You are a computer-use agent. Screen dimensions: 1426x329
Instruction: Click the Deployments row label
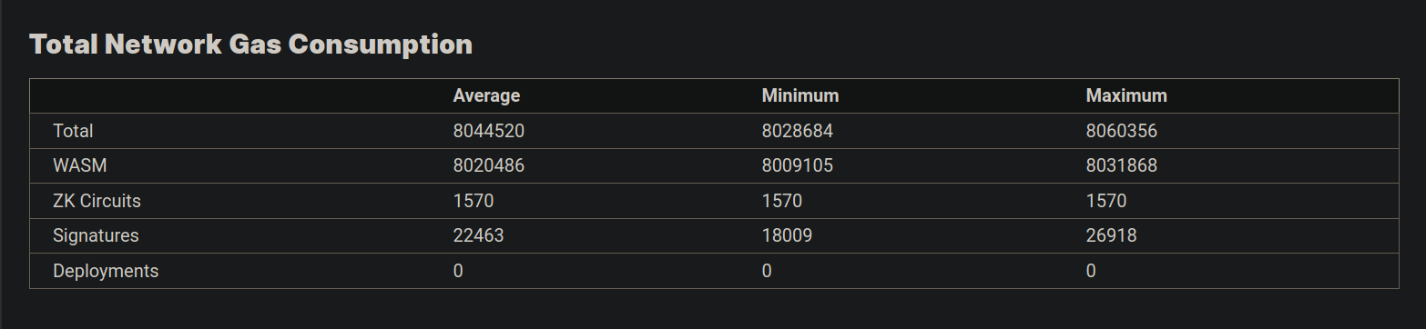tap(106, 271)
